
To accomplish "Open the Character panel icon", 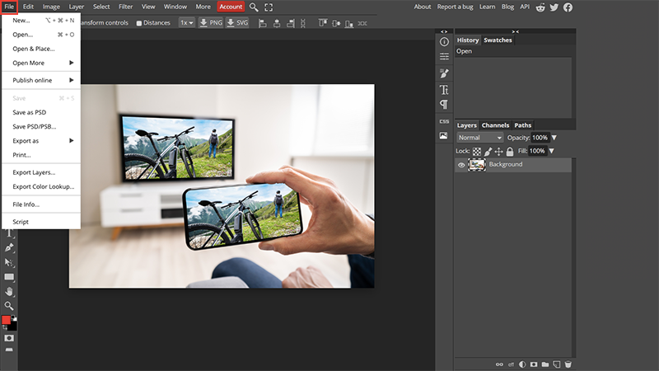I will pyautogui.click(x=444, y=90).
